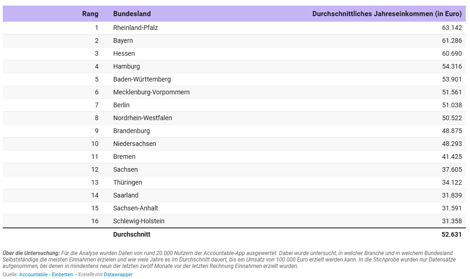Click the Bundesland column header

(x=132, y=14)
